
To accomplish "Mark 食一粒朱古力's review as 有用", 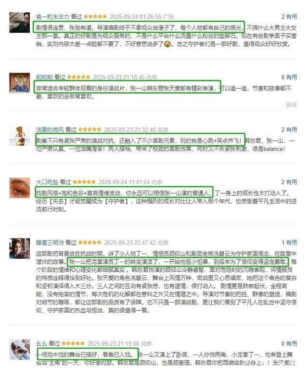I will click(292, 17).
